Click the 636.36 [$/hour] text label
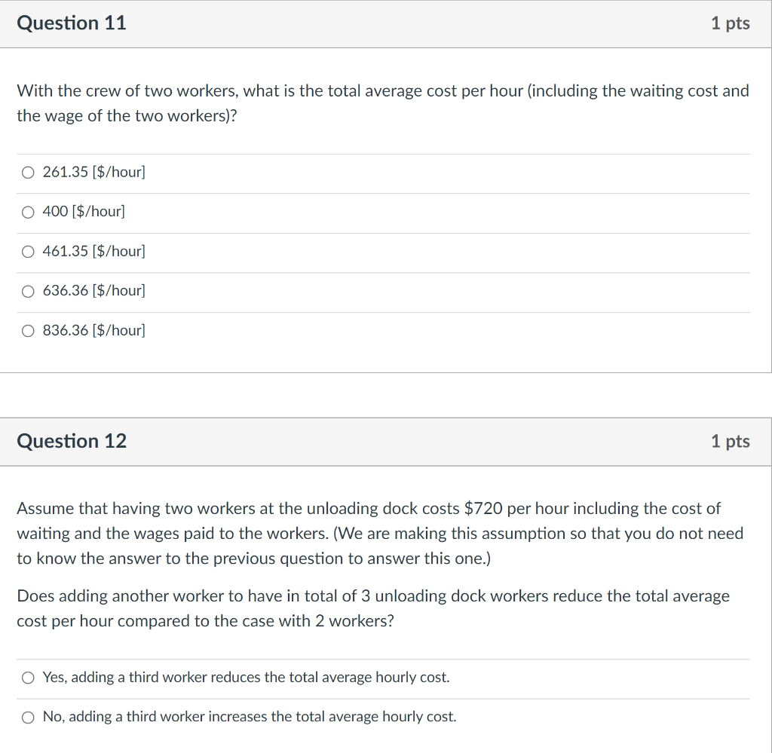 (x=93, y=290)
